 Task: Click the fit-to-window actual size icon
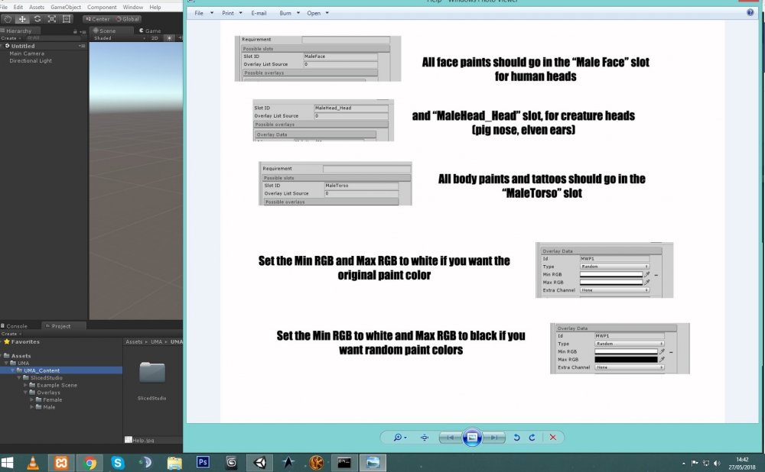[425, 437]
